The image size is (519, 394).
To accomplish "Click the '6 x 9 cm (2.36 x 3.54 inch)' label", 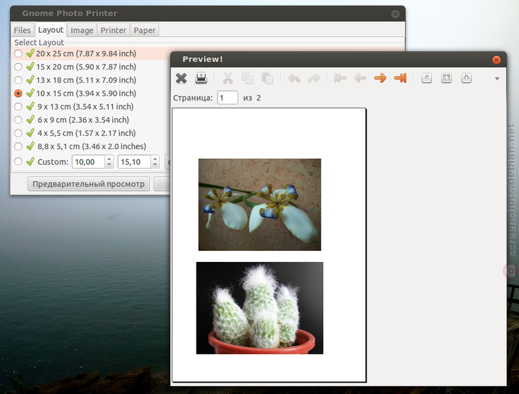I will (x=83, y=120).
